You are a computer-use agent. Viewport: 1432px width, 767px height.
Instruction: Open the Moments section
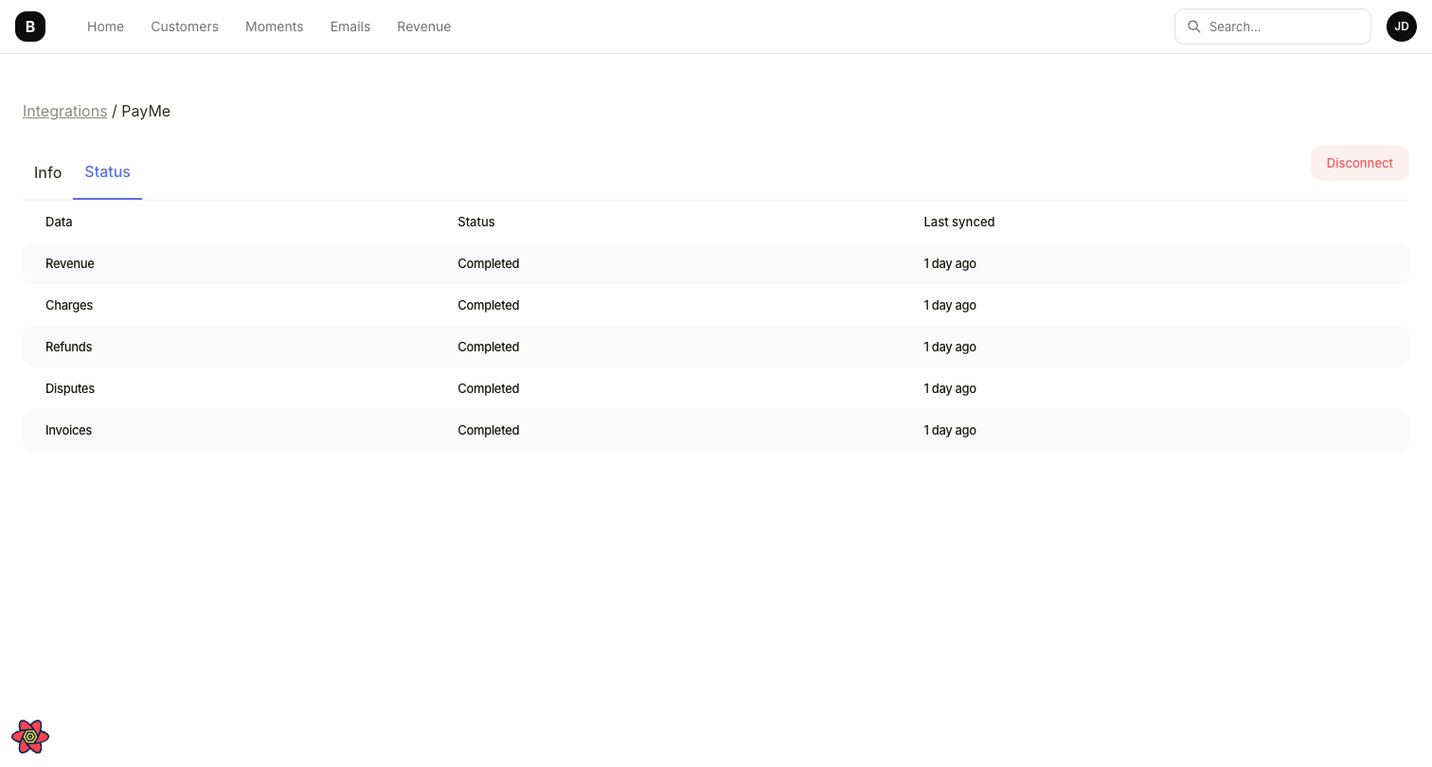[x=274, y=27]
